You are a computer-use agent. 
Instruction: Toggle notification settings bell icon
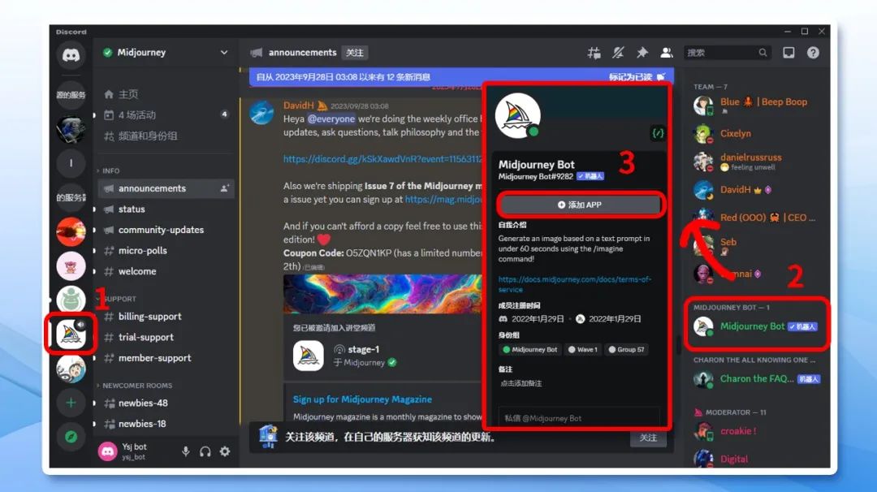[618, 53]
